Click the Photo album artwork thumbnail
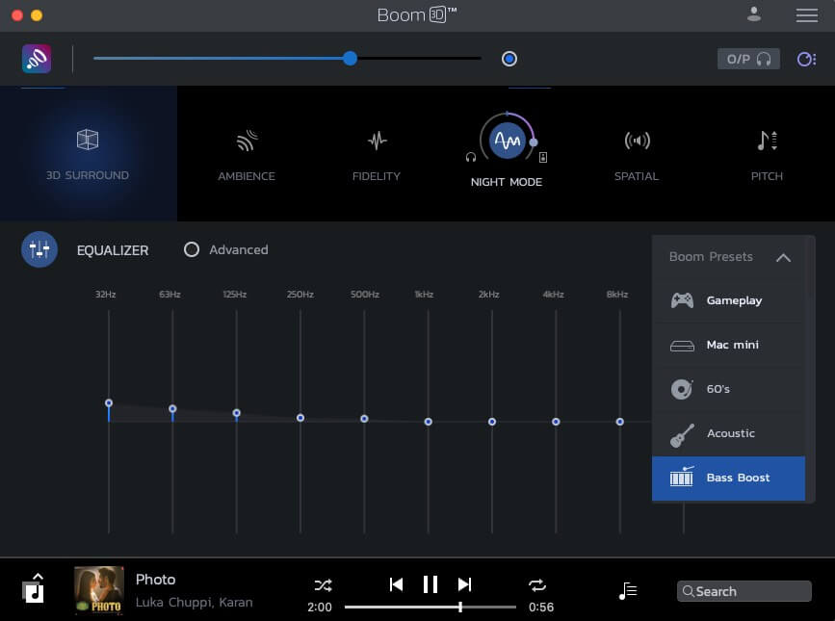The height and width of the screenshot is (621, 835). [99, 590]
